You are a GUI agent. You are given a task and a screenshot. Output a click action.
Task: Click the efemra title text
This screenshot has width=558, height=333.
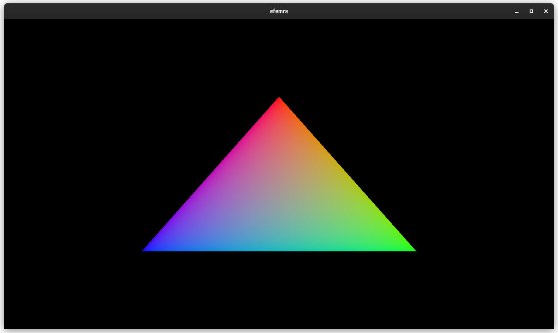(x=279, y=11)
